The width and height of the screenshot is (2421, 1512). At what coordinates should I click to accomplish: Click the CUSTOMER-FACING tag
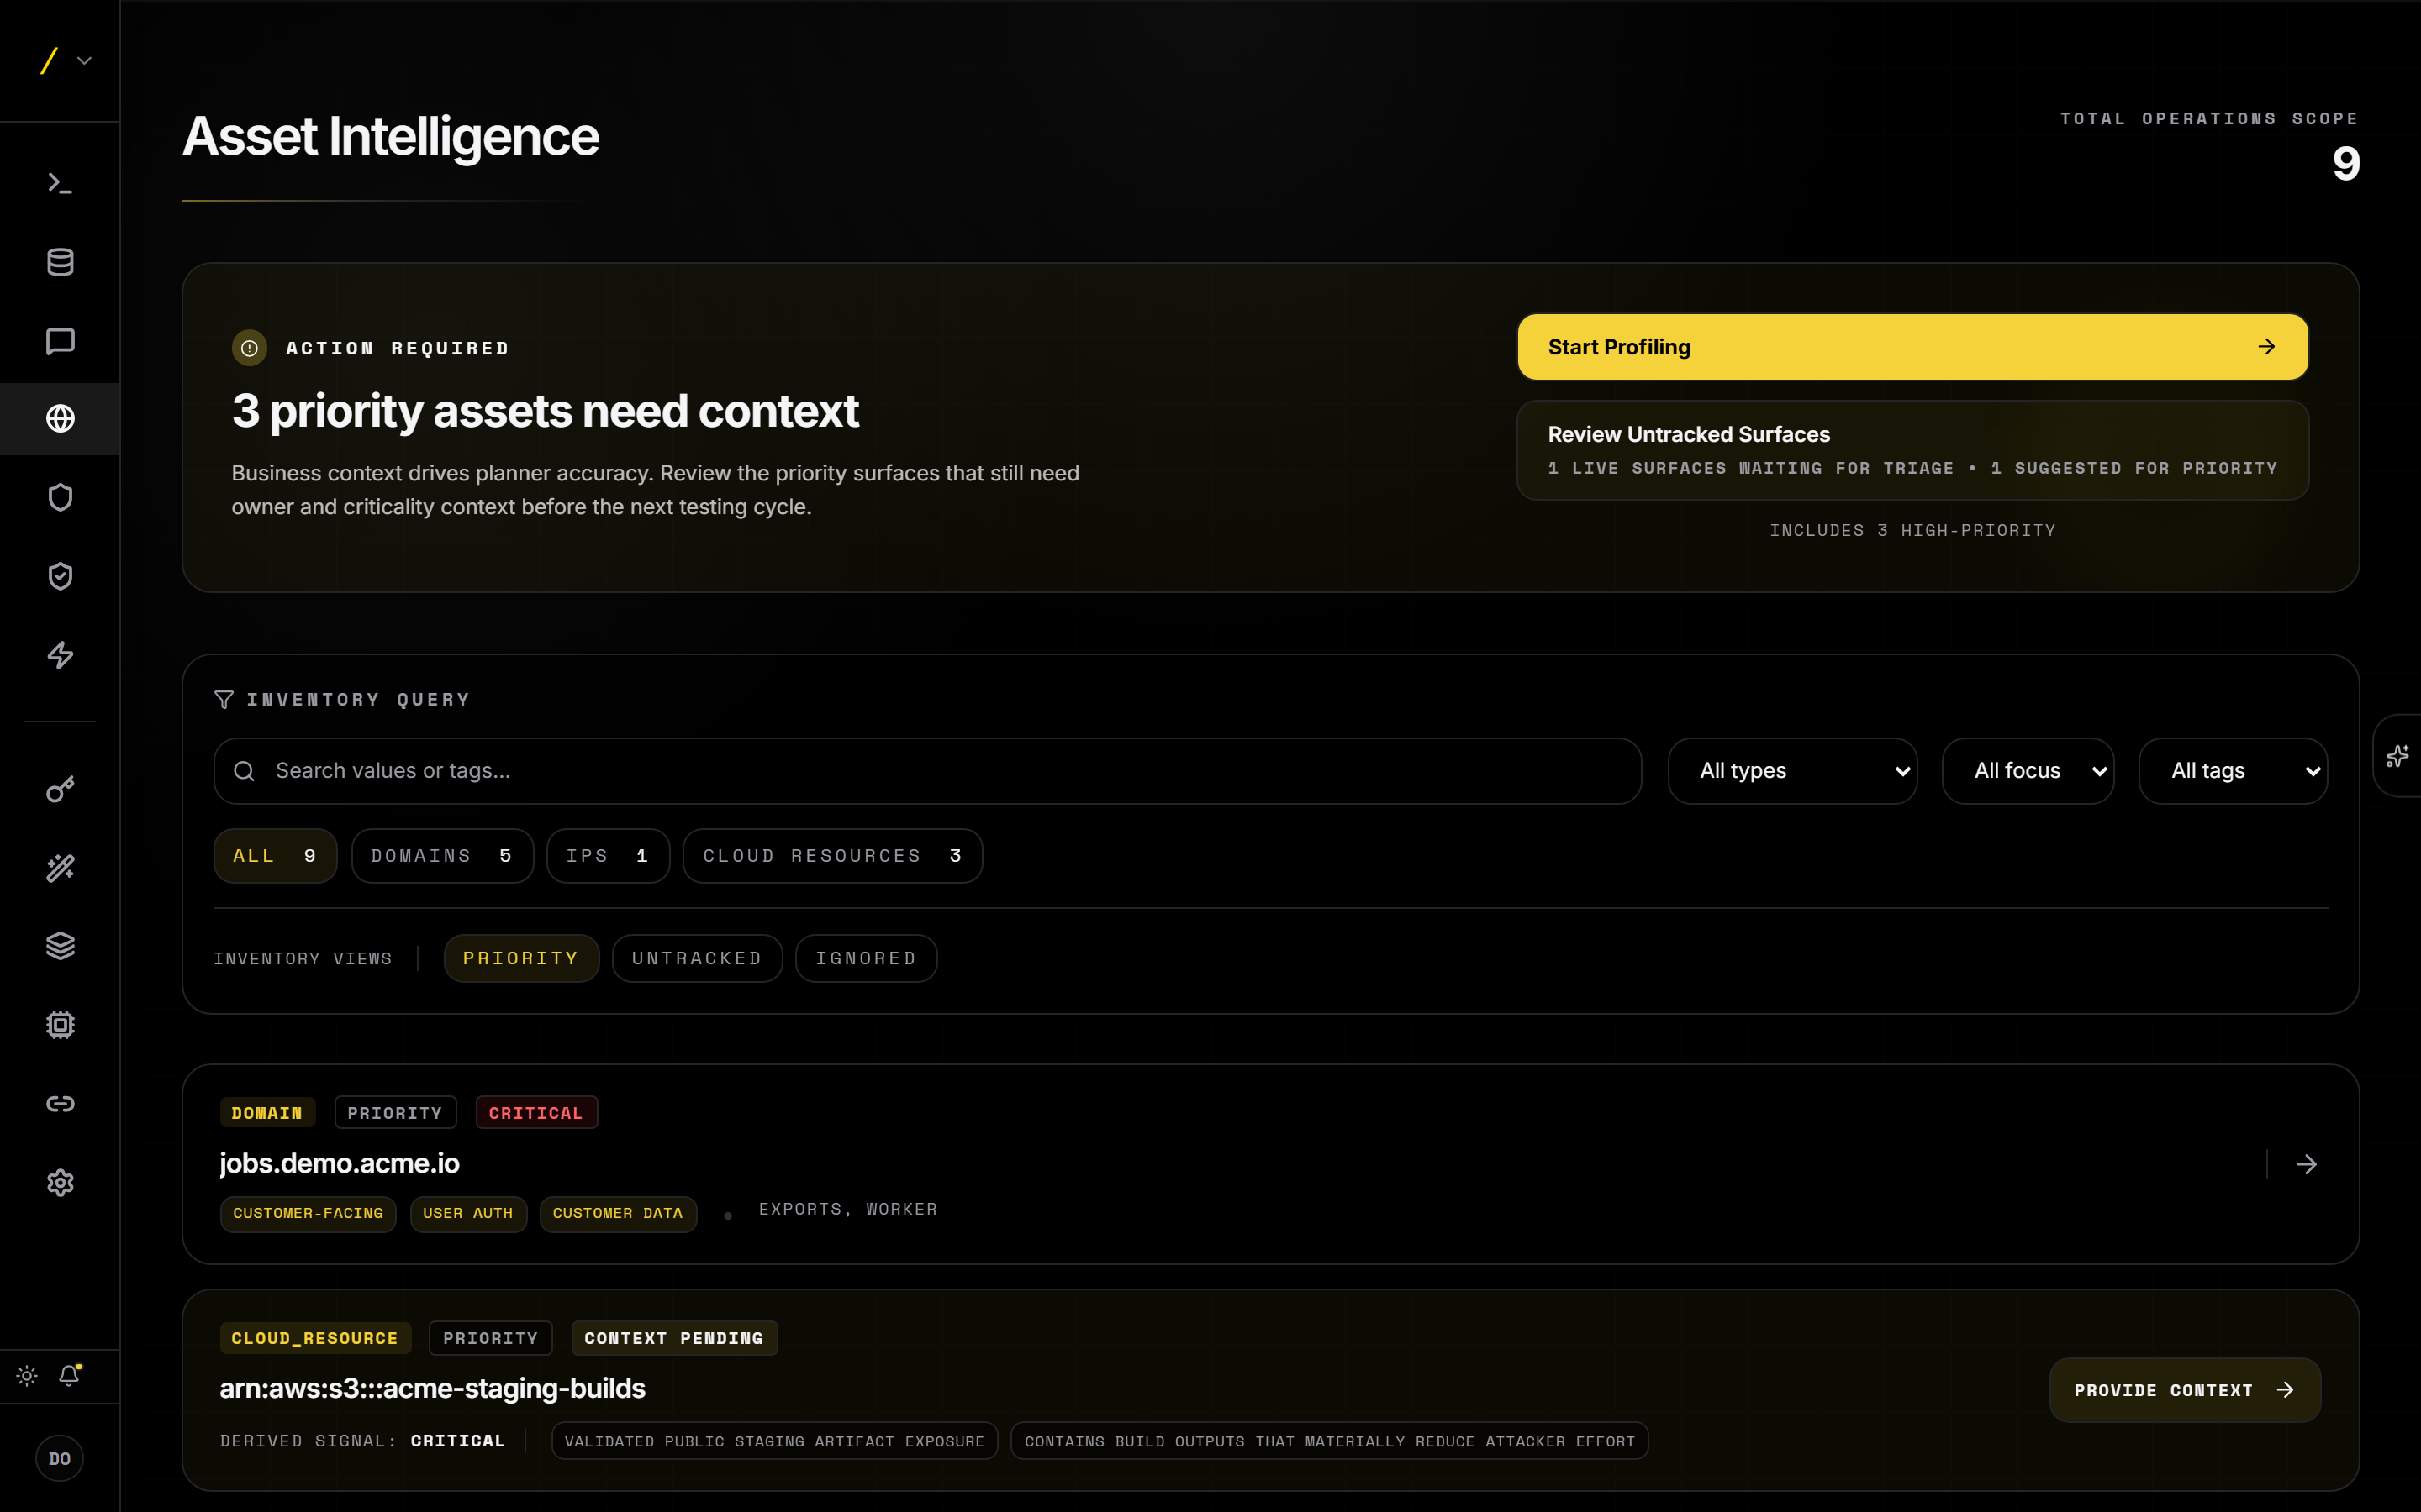309,1214
